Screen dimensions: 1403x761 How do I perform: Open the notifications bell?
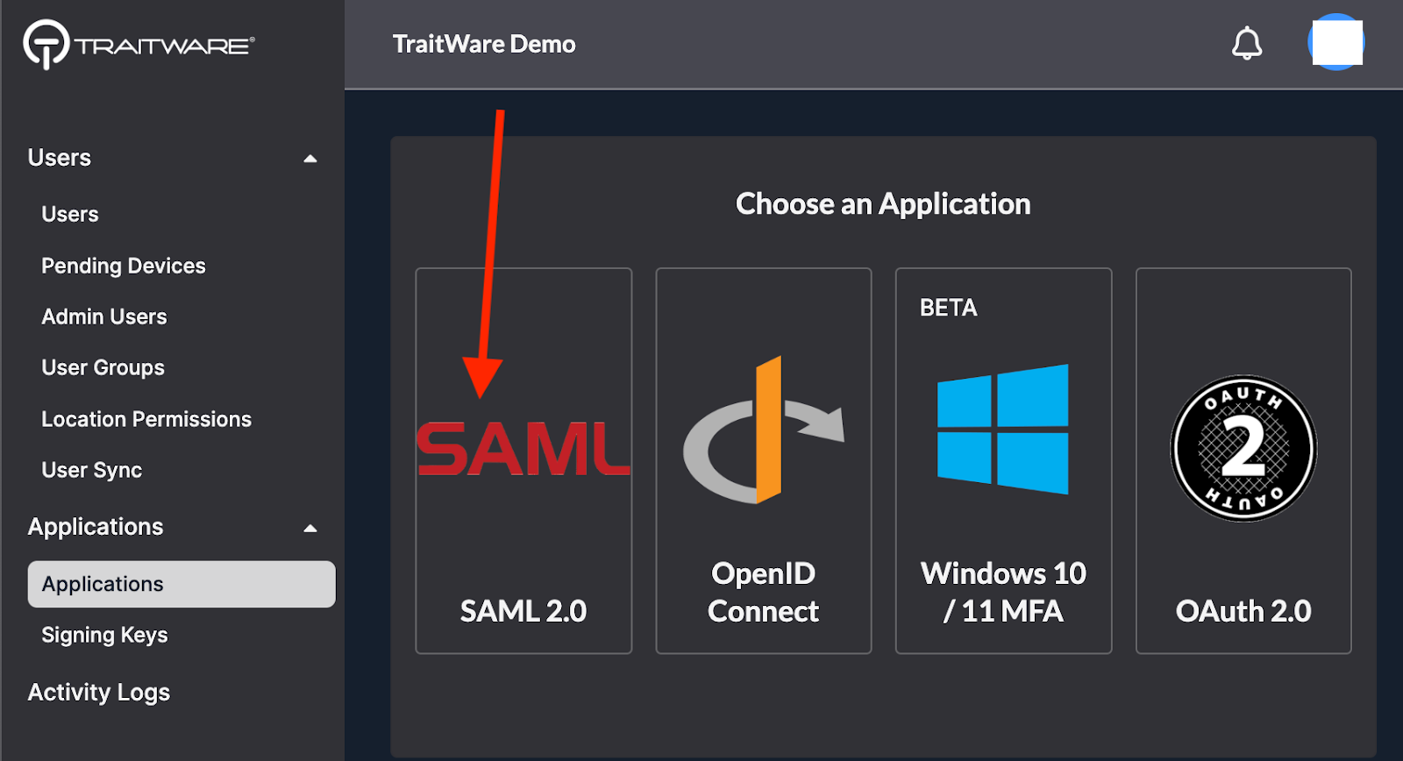tap(1246, 43)
